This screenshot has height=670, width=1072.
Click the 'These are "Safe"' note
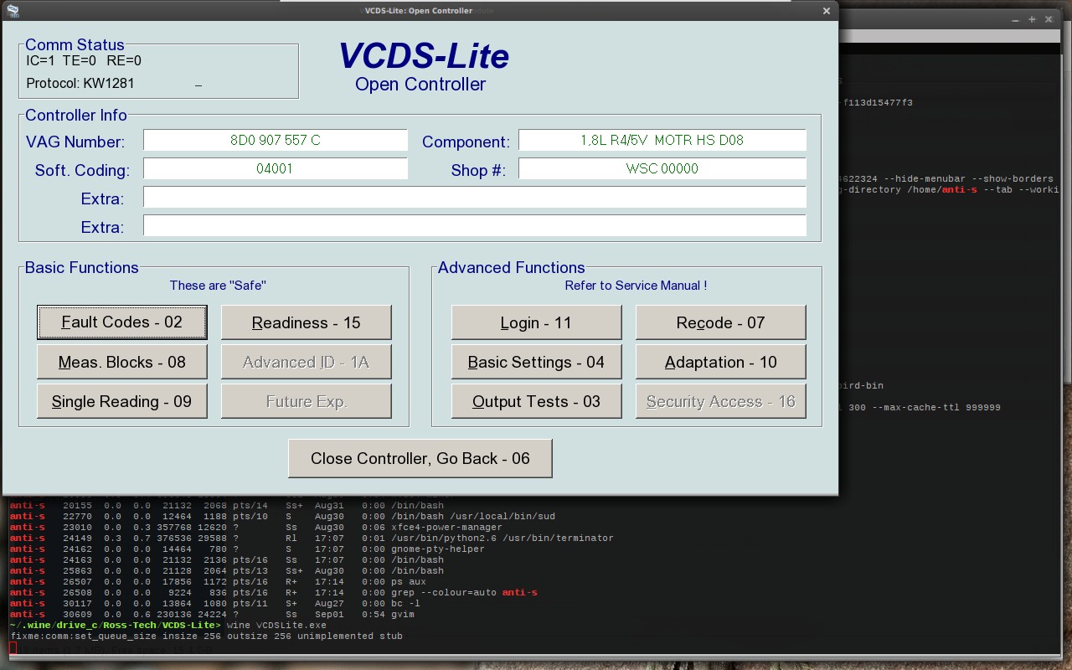click(218, 286)
